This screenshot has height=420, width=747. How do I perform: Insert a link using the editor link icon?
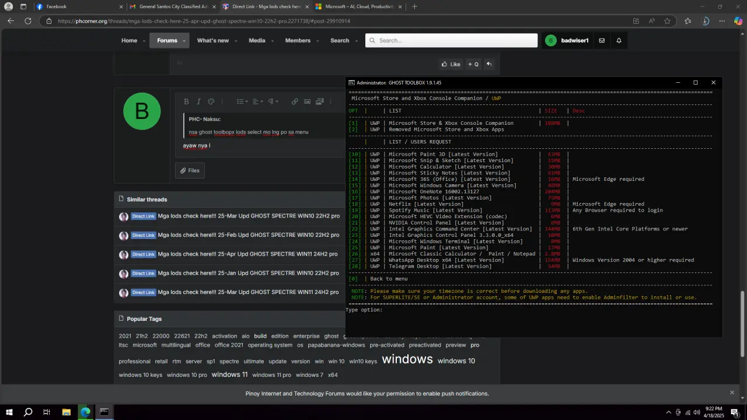295,101
